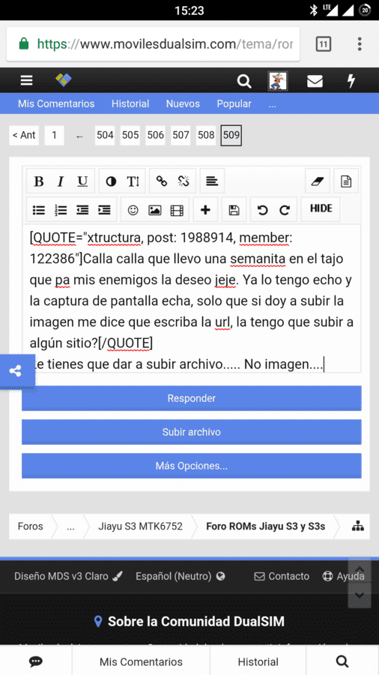Click inside the reply text editor
Viewport: 379px width, 675px height.
point(192,298)
